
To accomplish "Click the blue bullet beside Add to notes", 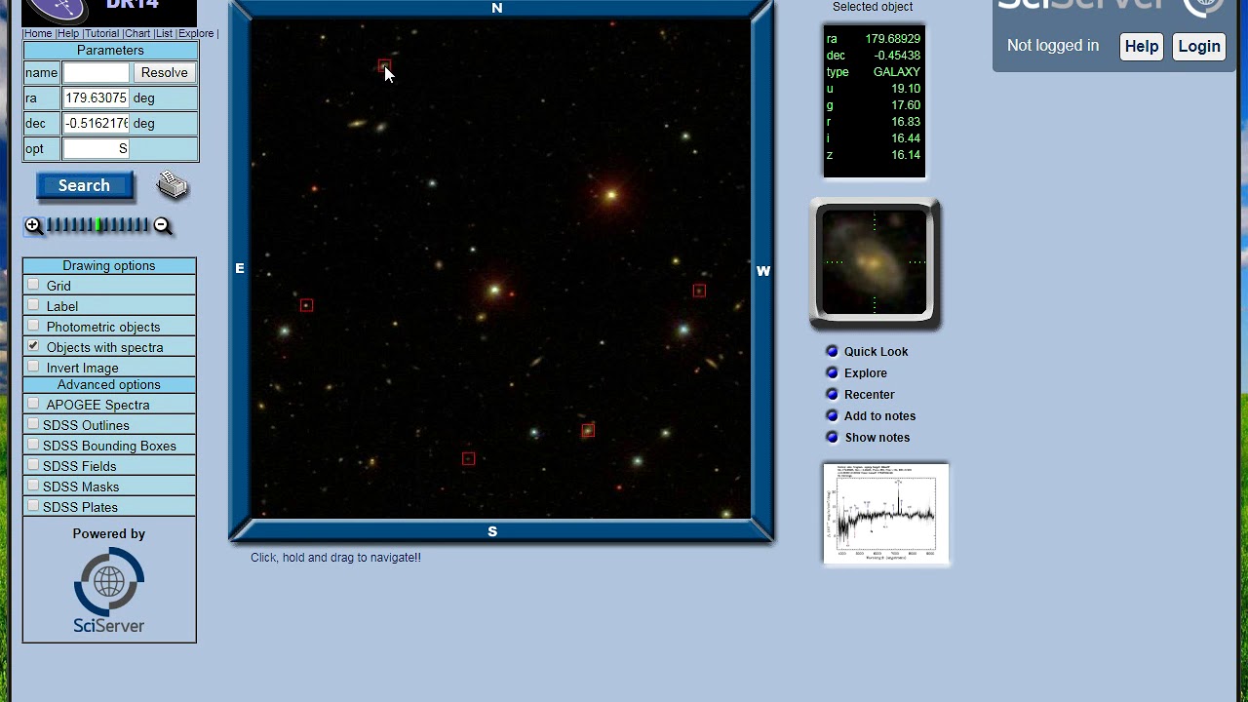I will pyautogui.click(x=832, y=415).
